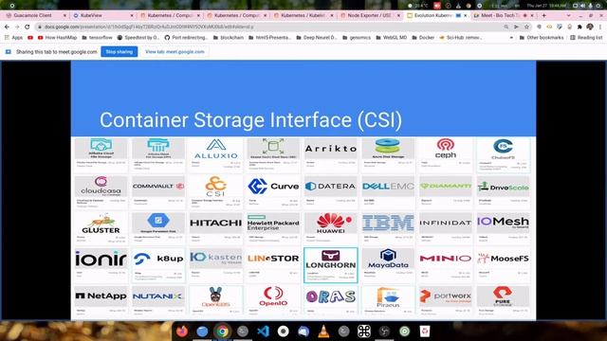This screenshot has width=607, height=341.
Task: Open the Deep Neural bookmarks folder
Action: point(317,38)
